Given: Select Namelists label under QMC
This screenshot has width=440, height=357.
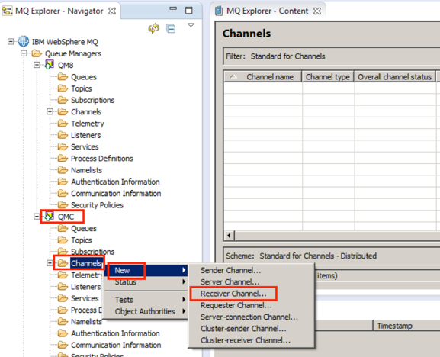Looking at the screenshot, I should (x=86, y=322).
